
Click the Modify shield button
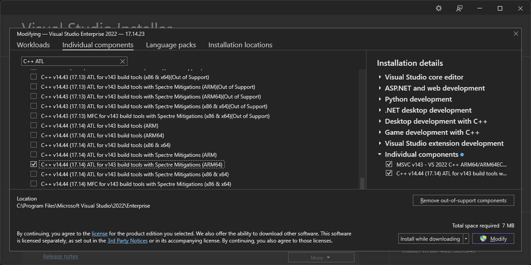coord(493,238)
